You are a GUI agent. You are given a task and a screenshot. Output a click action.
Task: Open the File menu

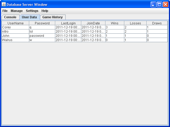[x=5, y=11]
